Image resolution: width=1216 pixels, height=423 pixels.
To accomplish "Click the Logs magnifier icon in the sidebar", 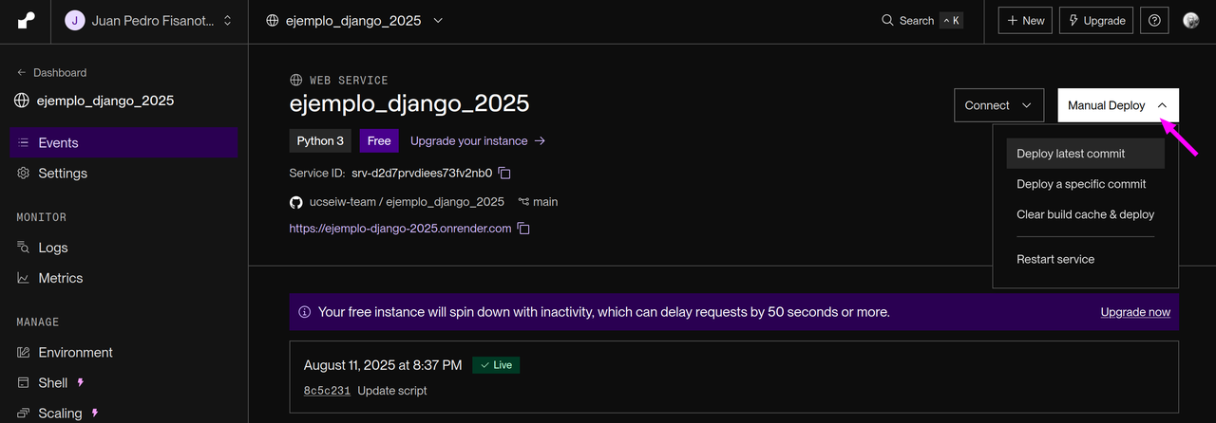I will (24, 248).
